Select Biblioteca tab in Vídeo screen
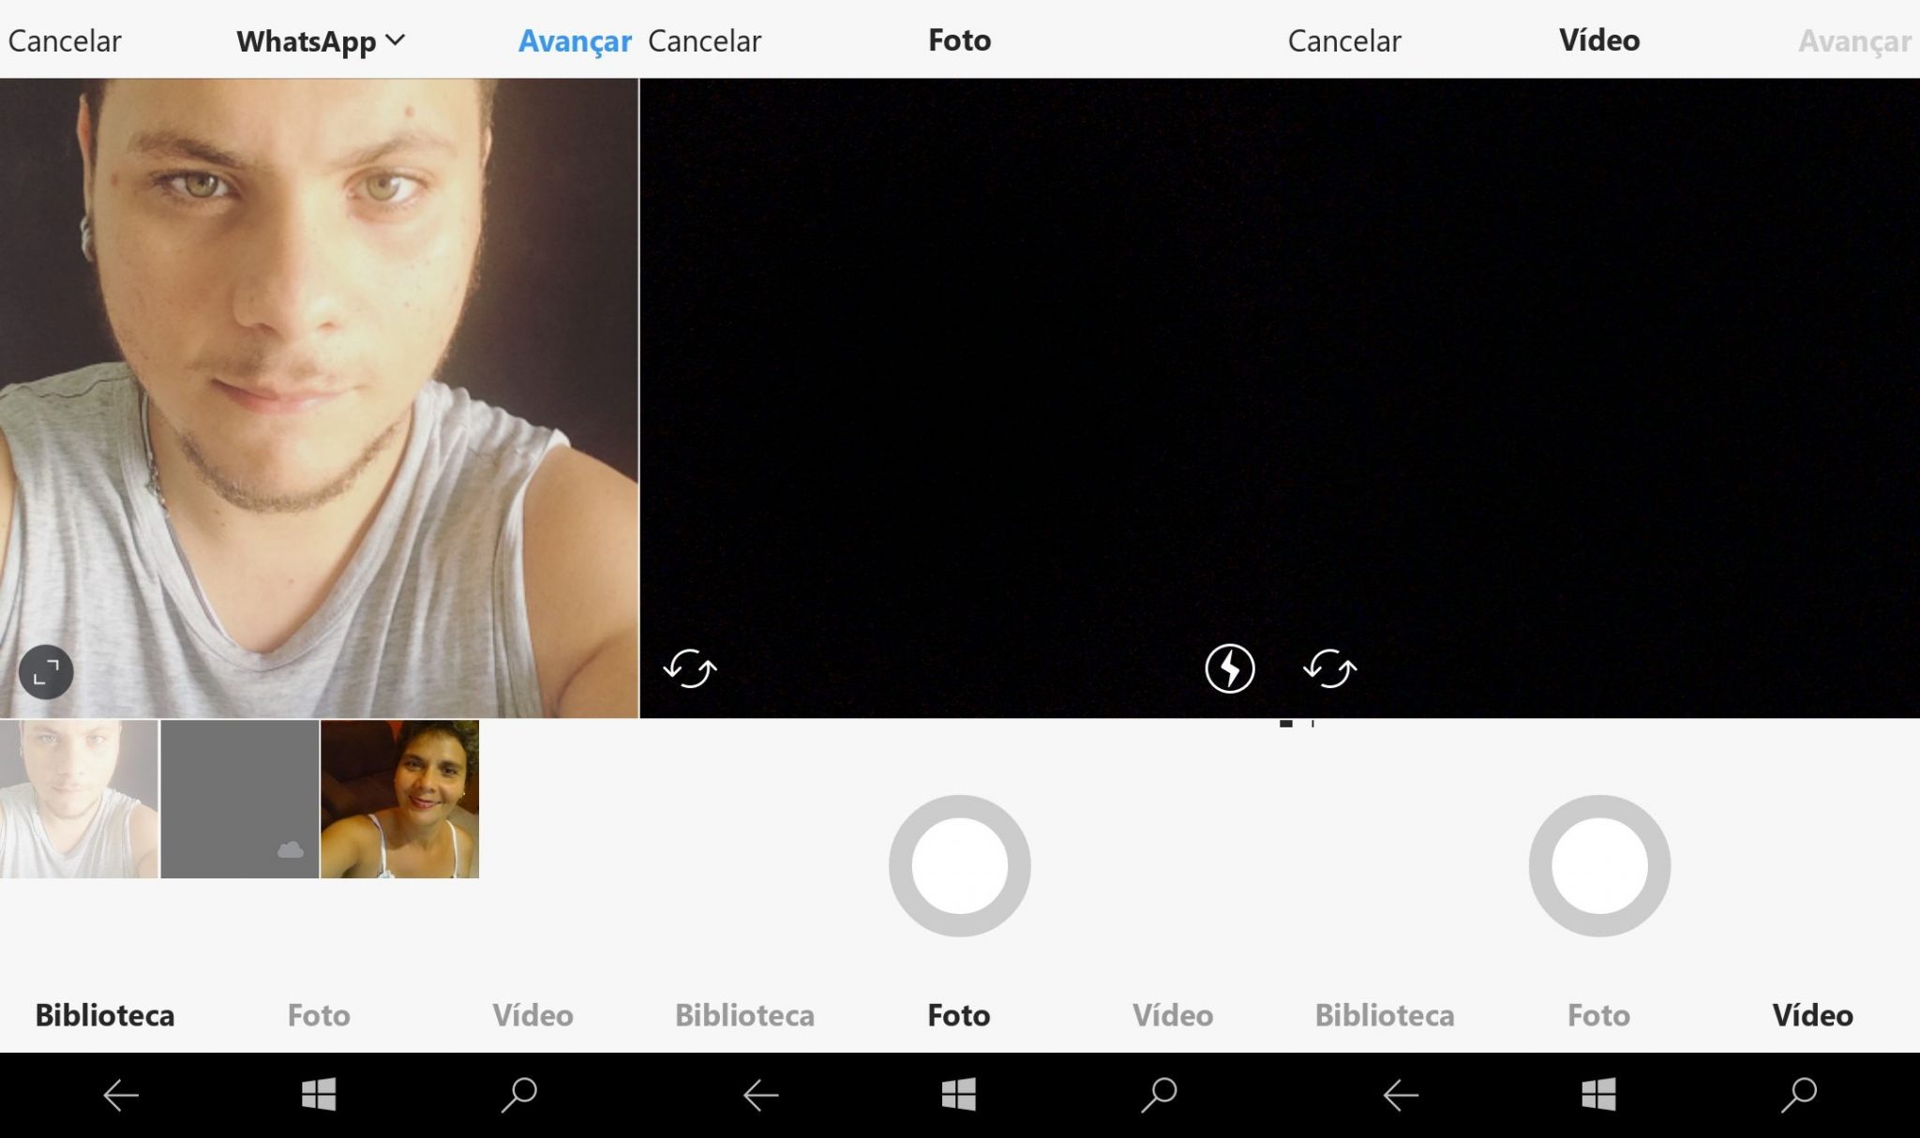Viewport: 1920px width, 1138px height. coord(1385,1015)
